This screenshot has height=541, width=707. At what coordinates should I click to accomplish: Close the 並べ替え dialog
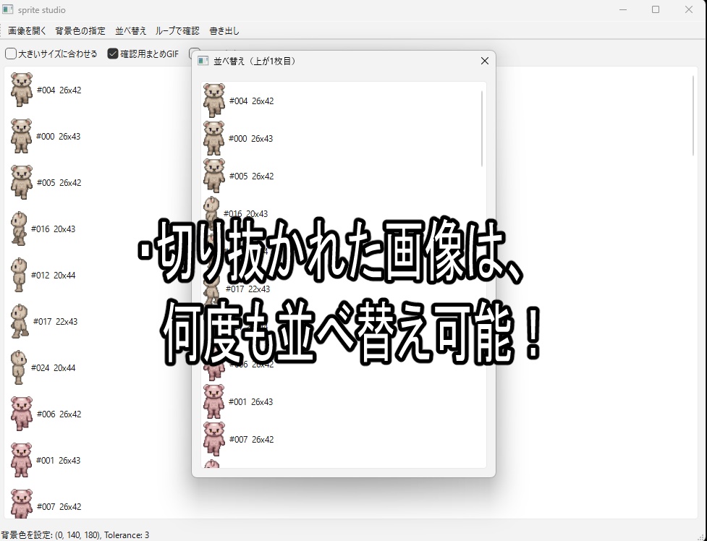(484, 61)
